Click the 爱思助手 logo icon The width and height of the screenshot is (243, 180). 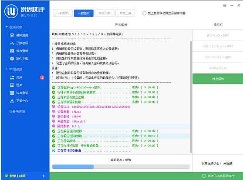pos(11,11)
